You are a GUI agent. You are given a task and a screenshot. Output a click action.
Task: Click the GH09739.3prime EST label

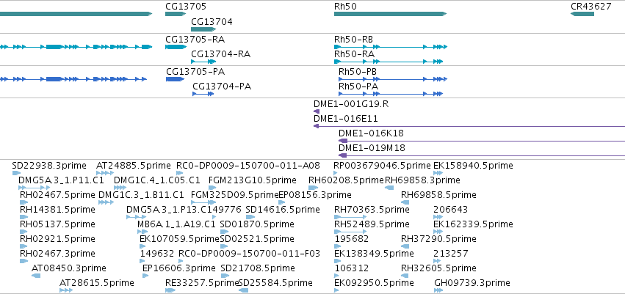(x=472, y=283)
